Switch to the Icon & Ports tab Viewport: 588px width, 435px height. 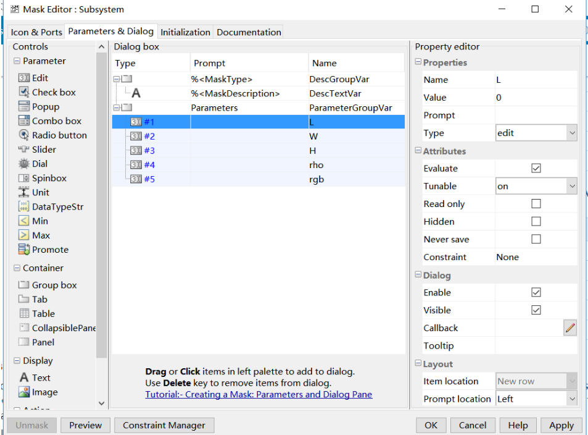pyautogui.click(x=36, y=32)
